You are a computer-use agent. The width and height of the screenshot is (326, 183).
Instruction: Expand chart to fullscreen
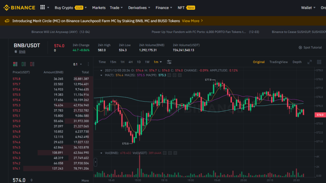(309, 62)
